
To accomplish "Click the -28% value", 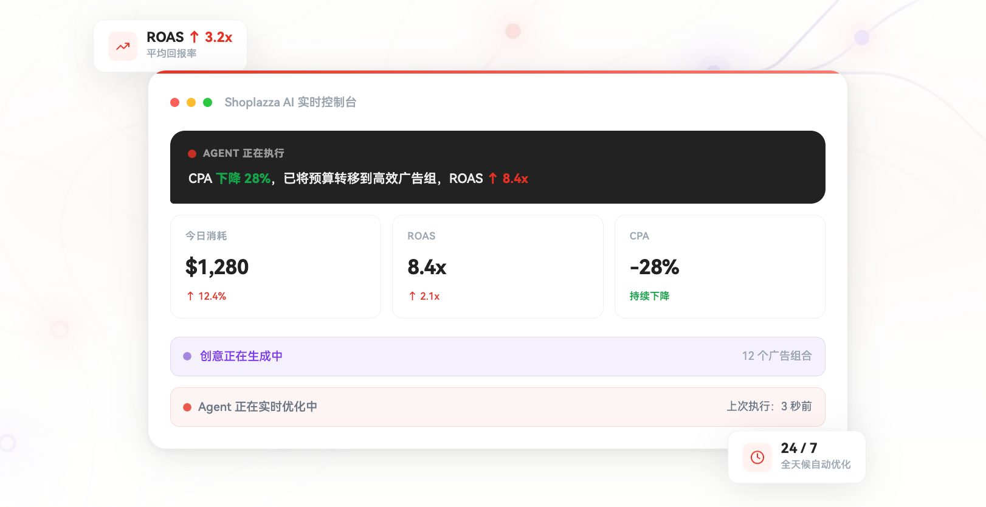I will coord(655,267).
